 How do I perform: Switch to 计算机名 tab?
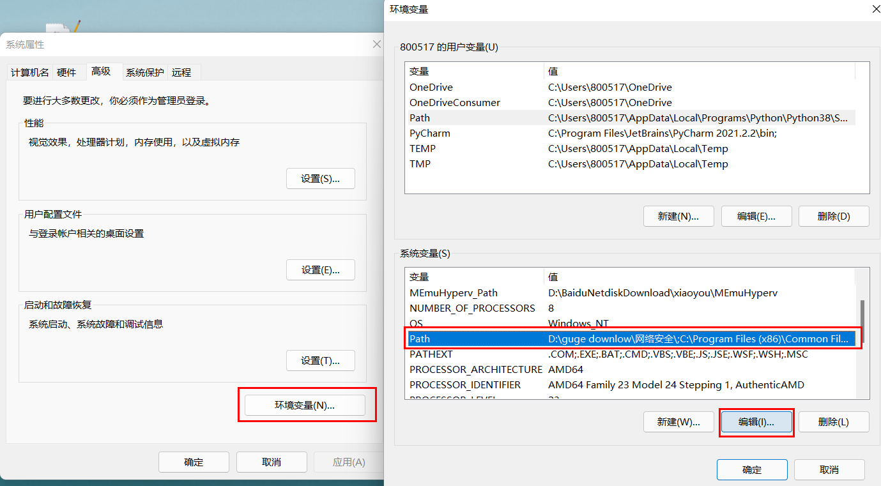point(29,72)
